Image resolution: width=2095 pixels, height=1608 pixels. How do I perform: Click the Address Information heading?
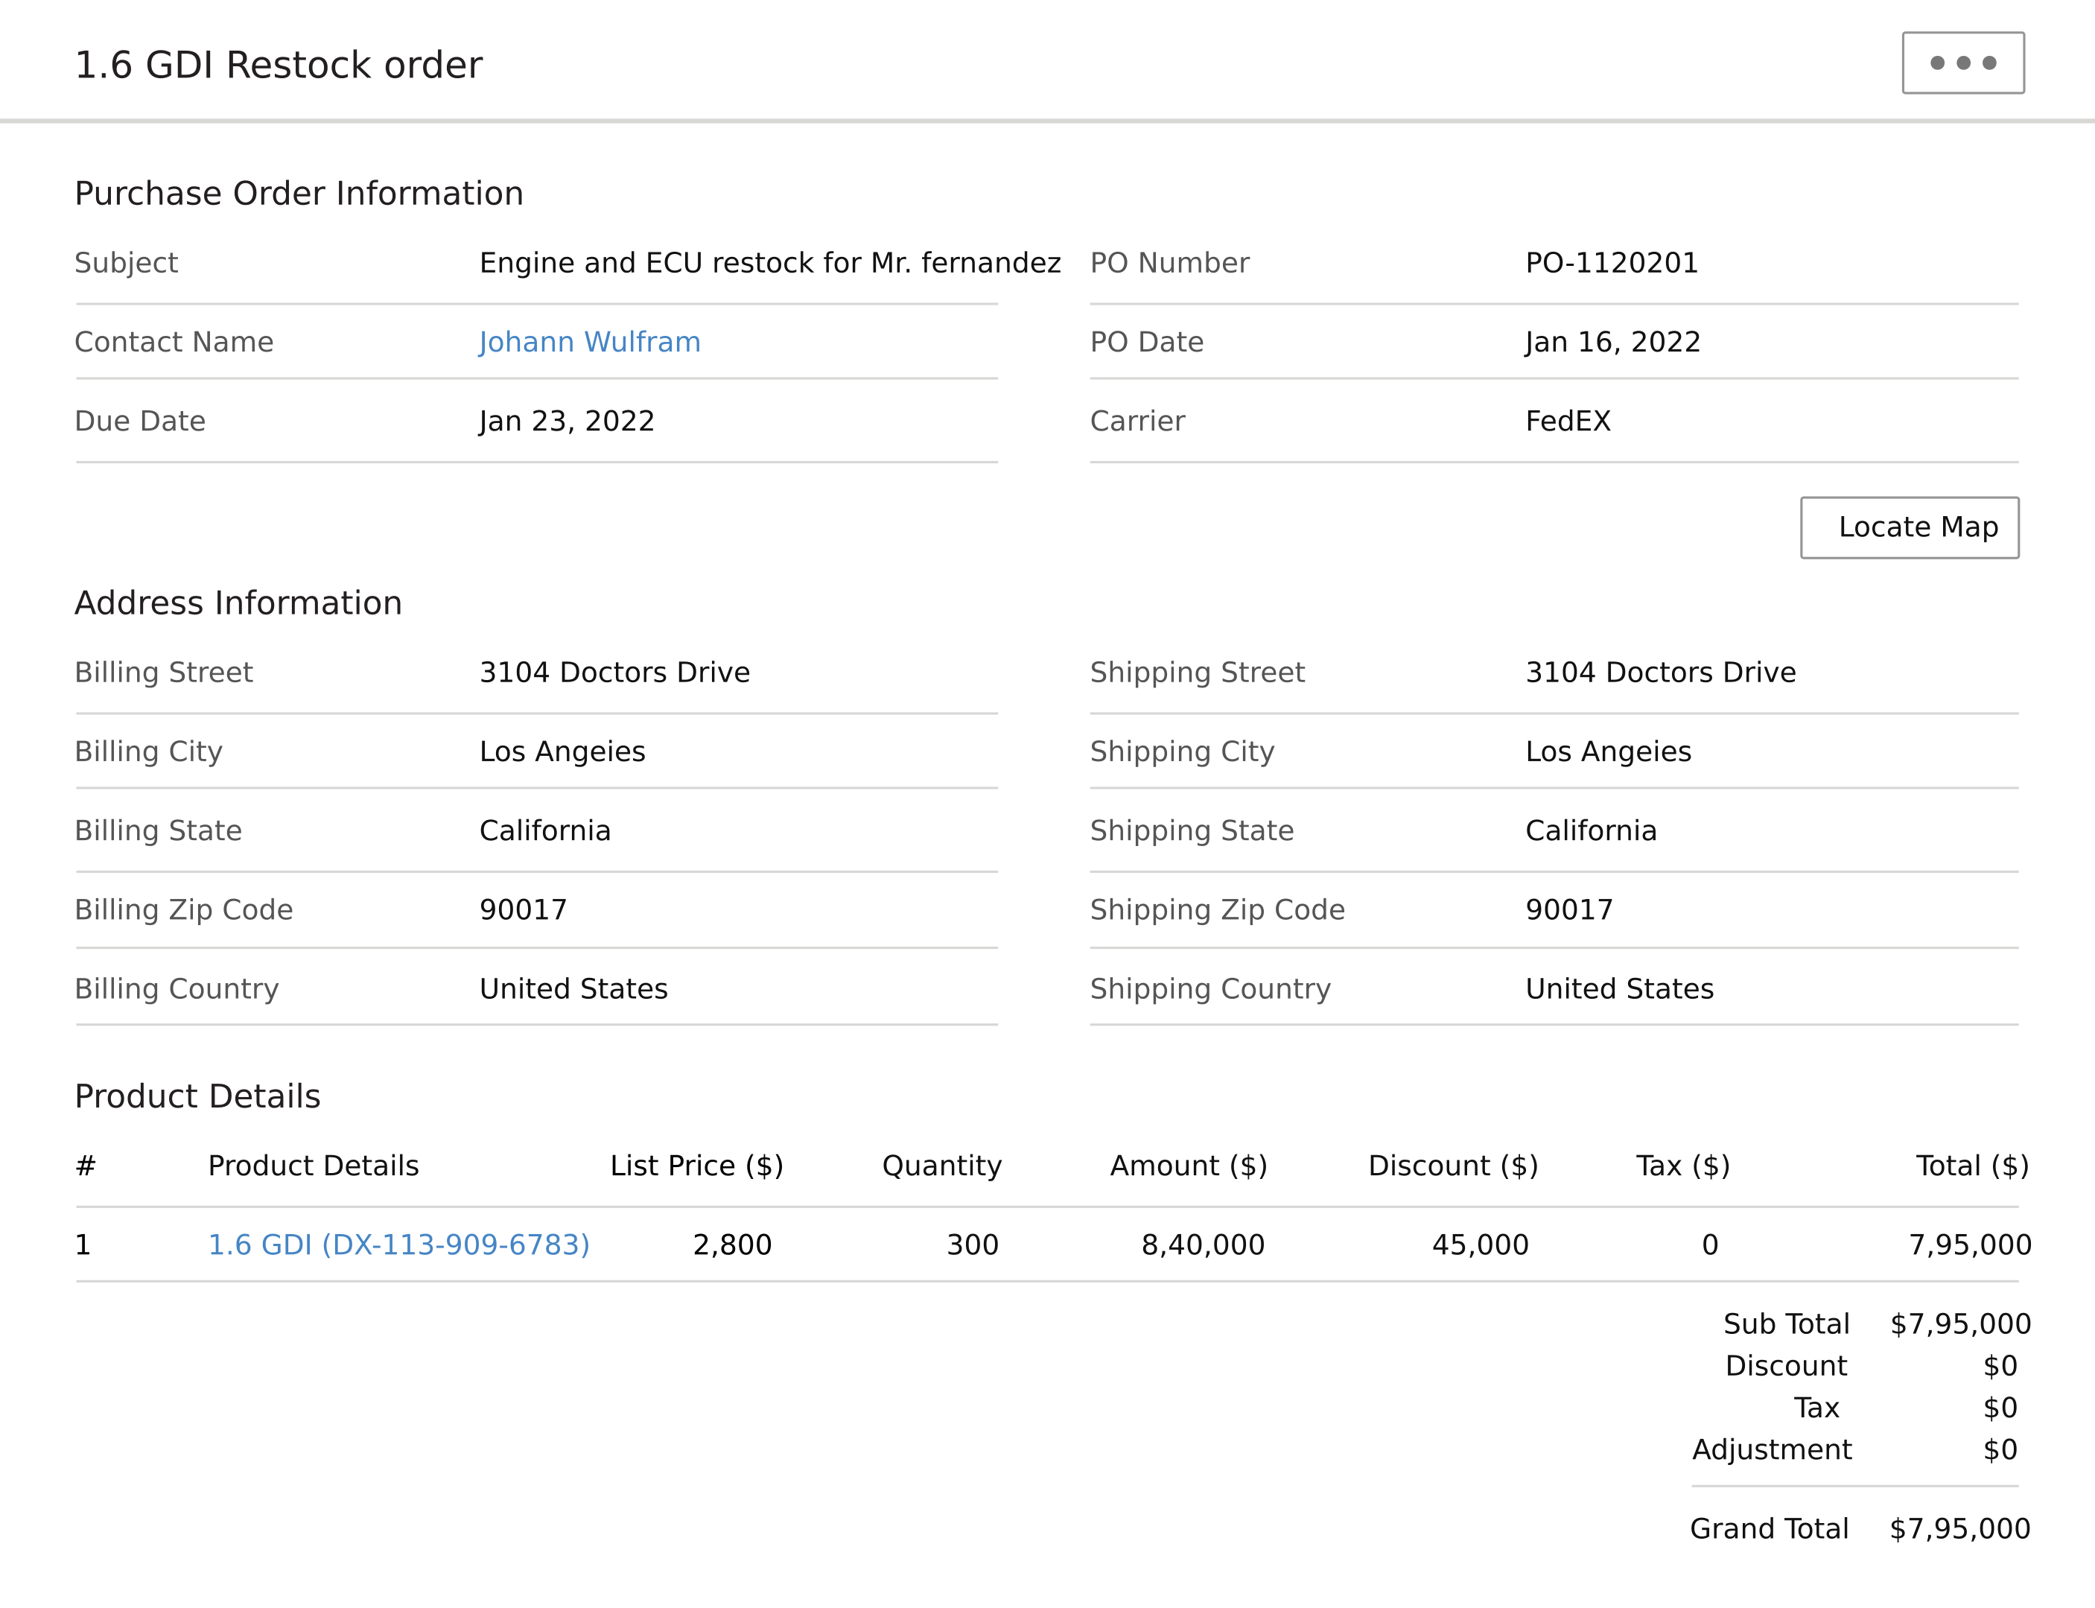click(x=238, y=603)
